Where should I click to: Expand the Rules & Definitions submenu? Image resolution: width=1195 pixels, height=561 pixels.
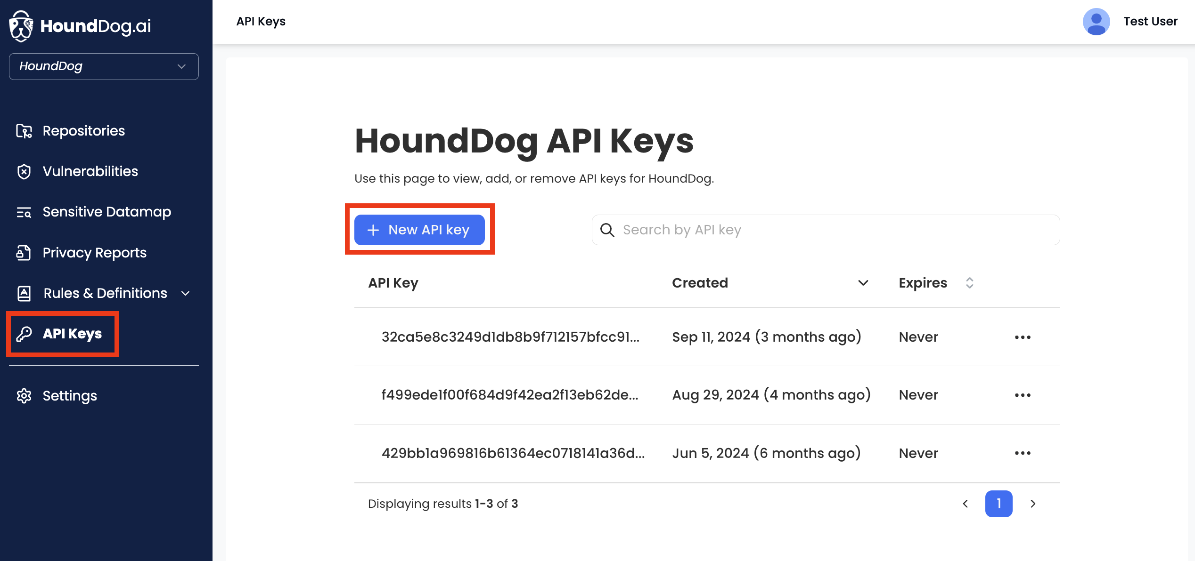coord(186,293)
